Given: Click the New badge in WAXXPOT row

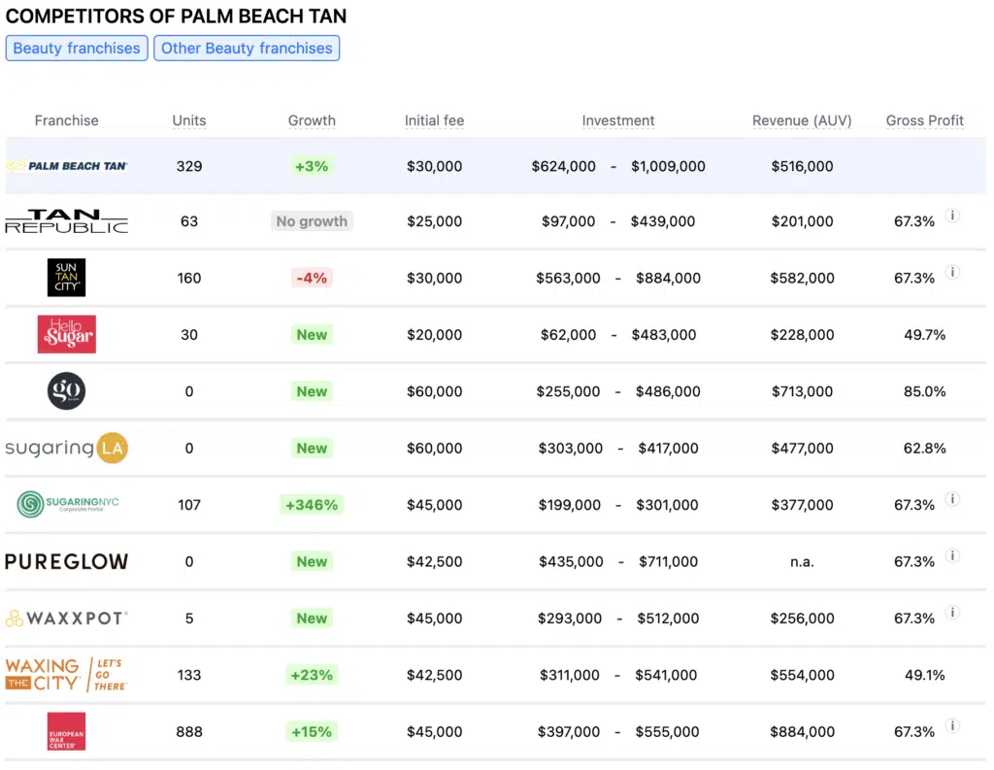Looking at the screenshot, I should (312, 618).
